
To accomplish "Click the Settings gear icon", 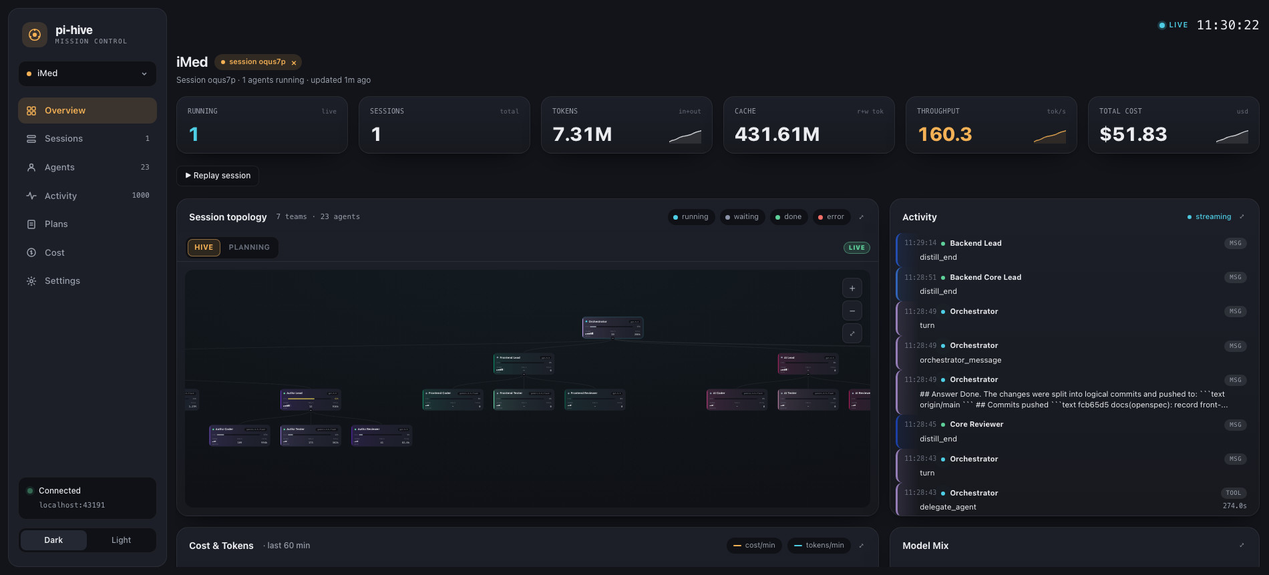I will coord(31,281).
